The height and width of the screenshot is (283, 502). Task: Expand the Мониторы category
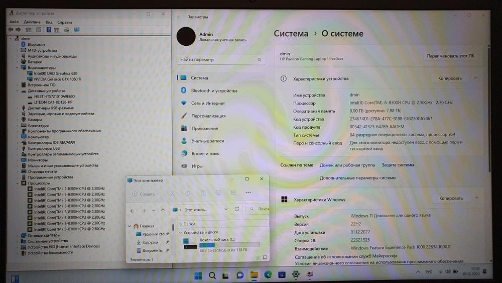pos(17,160)
